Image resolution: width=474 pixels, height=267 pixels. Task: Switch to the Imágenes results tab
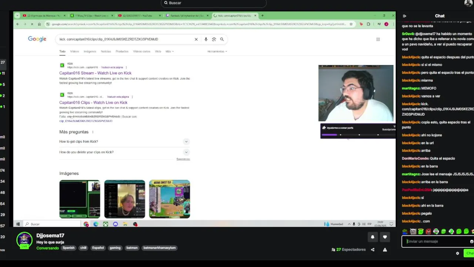pyautogui.click(x=90, y=52)
